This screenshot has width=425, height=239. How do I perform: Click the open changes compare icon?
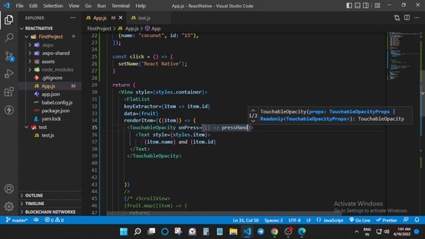[397, 18]
